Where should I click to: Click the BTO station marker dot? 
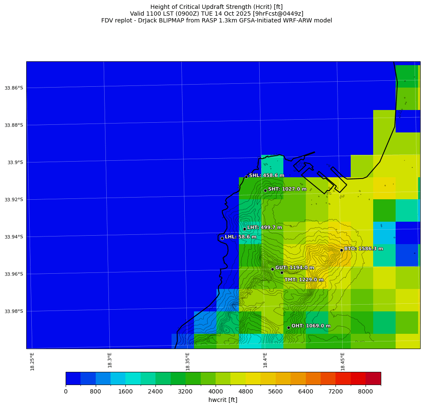(341, 250)
